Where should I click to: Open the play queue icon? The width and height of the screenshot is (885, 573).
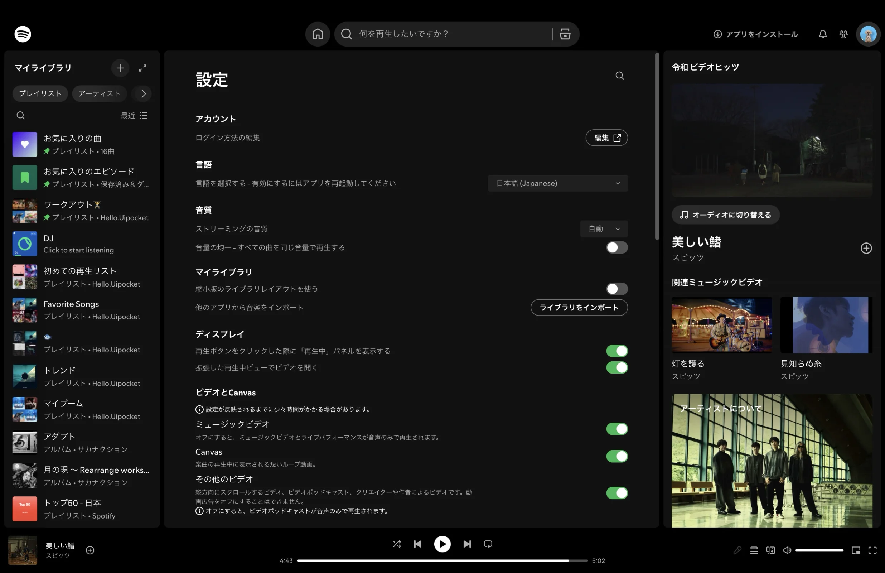754,550
